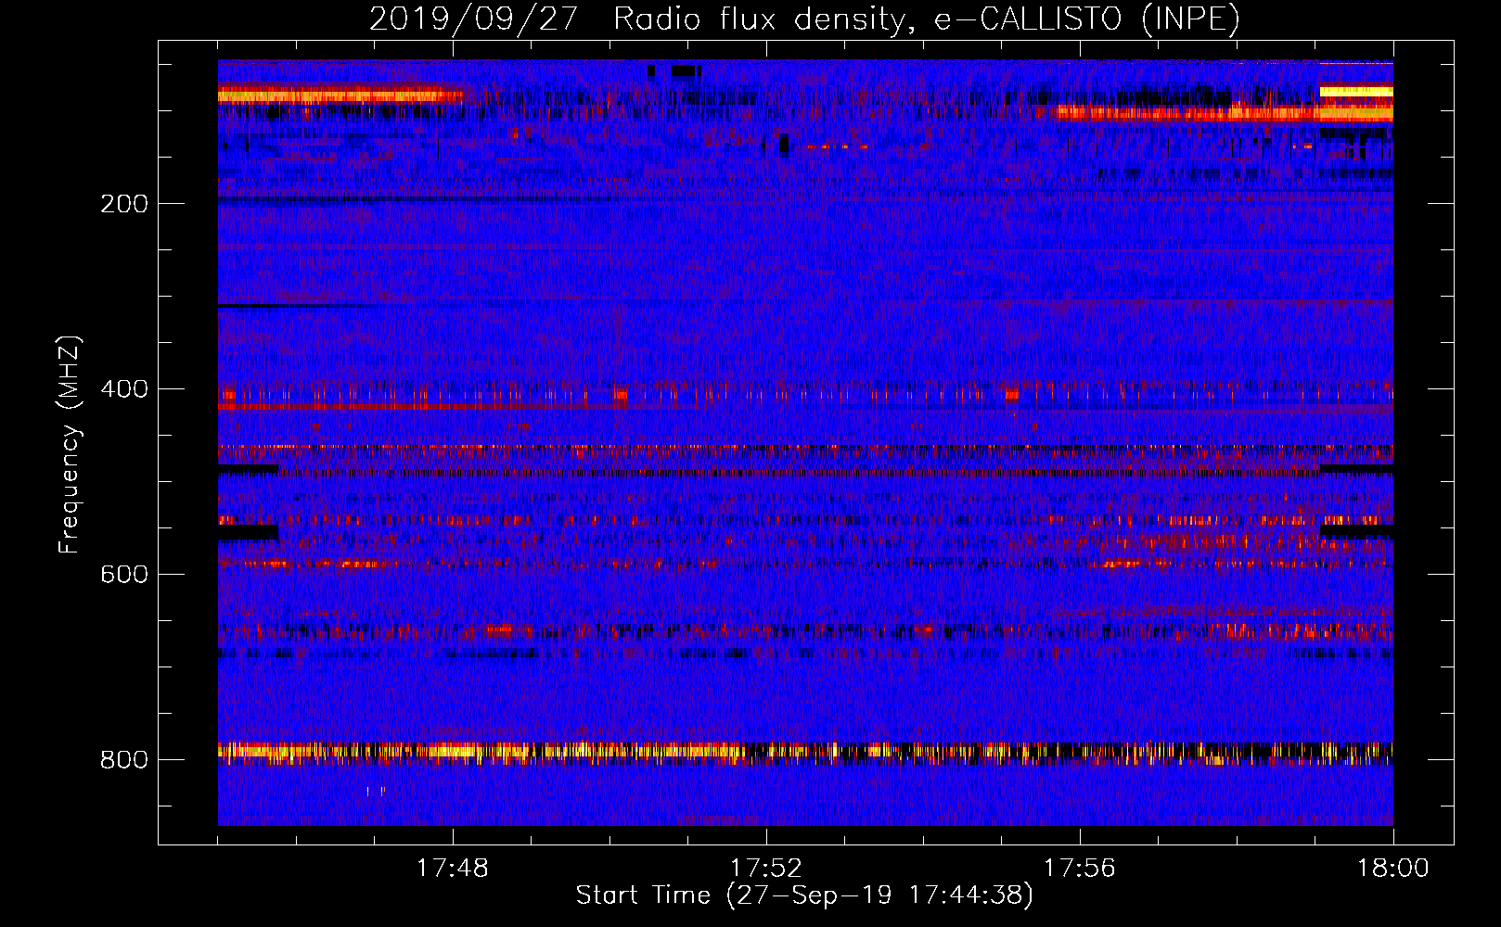Click the '18:00' time tick label
Viewport: 1501px width, 927px height.
click(x=1392, y=869)
